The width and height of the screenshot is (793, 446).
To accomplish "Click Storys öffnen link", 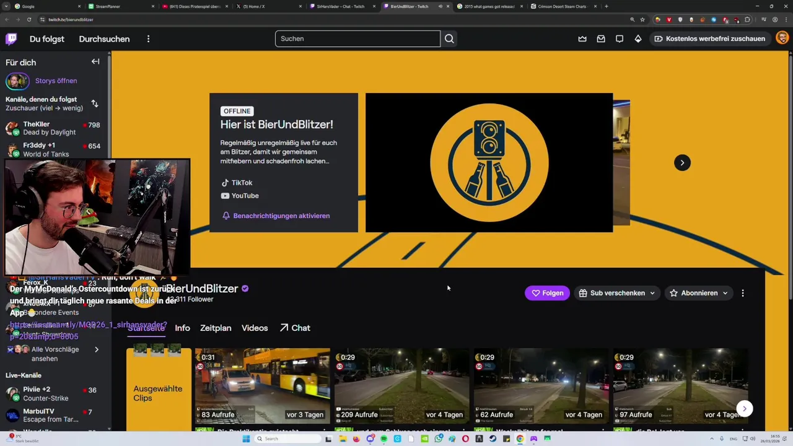I will click(56, 81).
